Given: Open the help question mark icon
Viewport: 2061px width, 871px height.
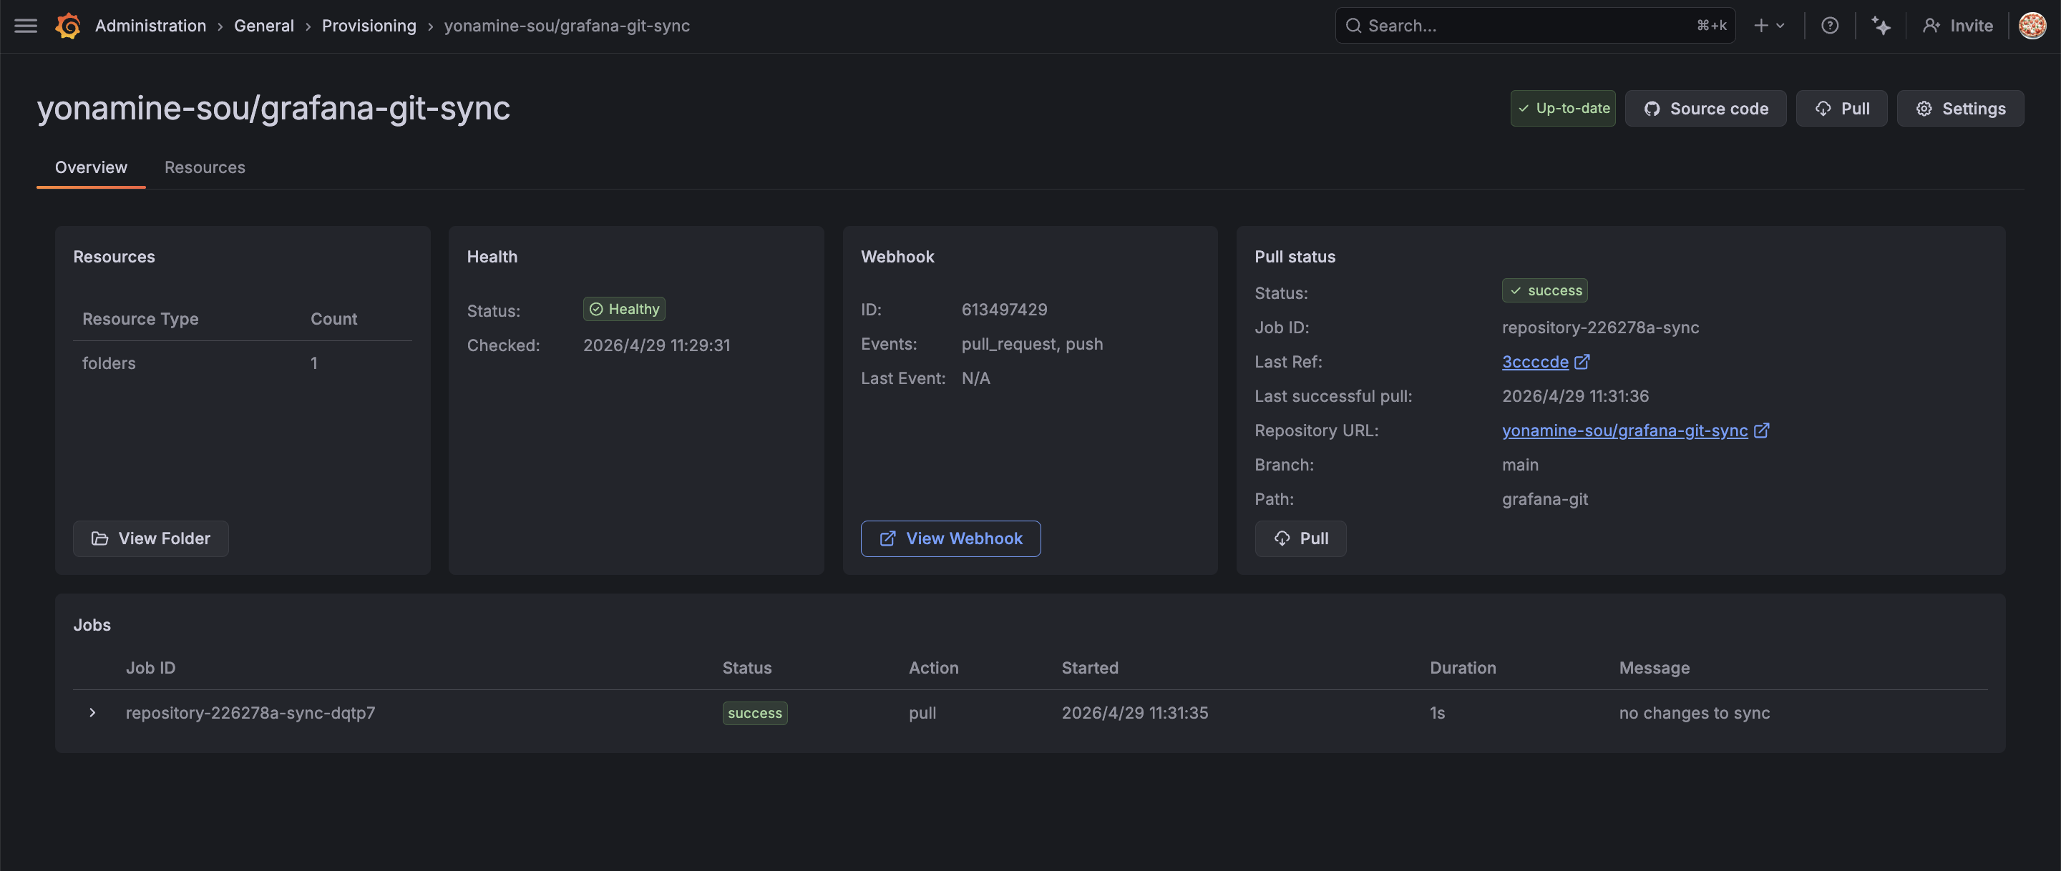Looking at the screenshot, I should [1829, 26].
